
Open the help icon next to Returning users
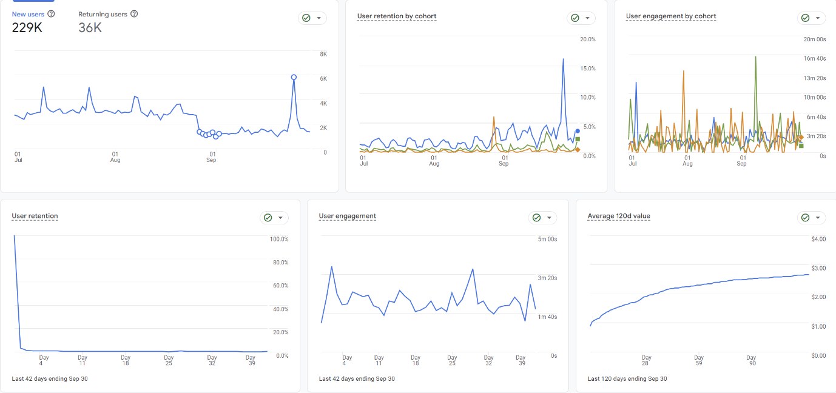134,14
